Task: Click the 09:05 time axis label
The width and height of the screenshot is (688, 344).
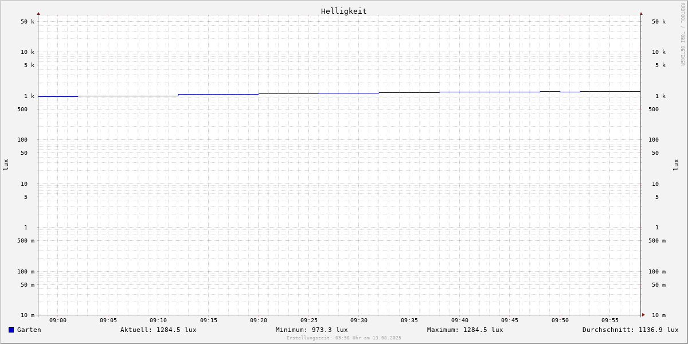Action: pos(108,320)
